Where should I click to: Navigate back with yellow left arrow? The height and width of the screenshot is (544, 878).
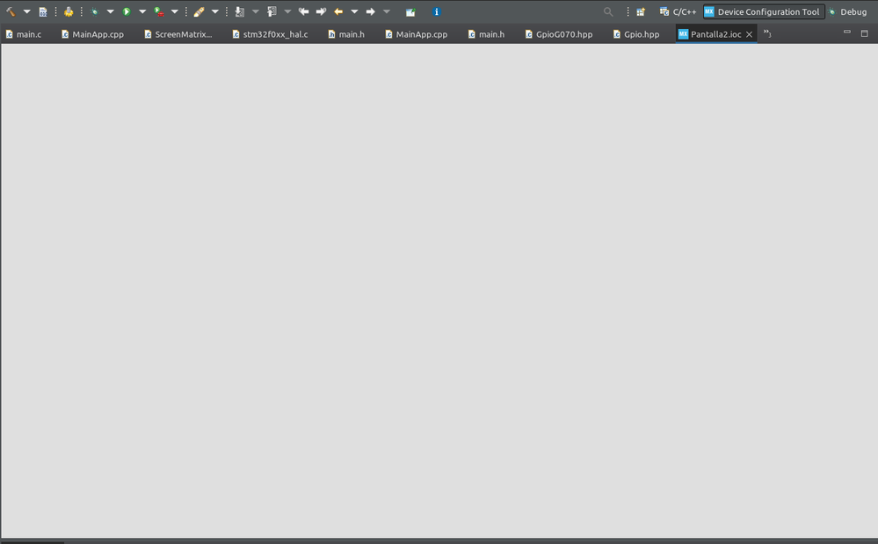click(338, 11)
